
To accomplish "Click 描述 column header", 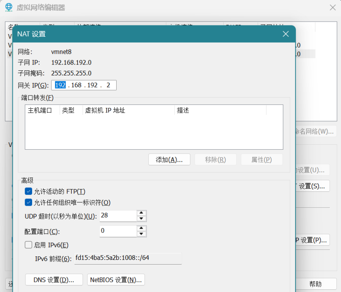I will tap(220, 110).
